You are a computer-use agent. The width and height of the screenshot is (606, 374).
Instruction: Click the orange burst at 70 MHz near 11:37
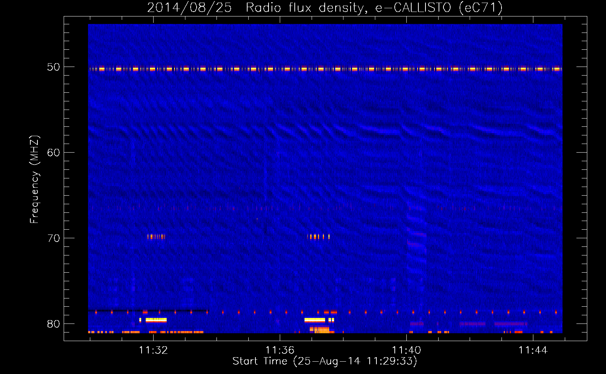click(319, 236)
